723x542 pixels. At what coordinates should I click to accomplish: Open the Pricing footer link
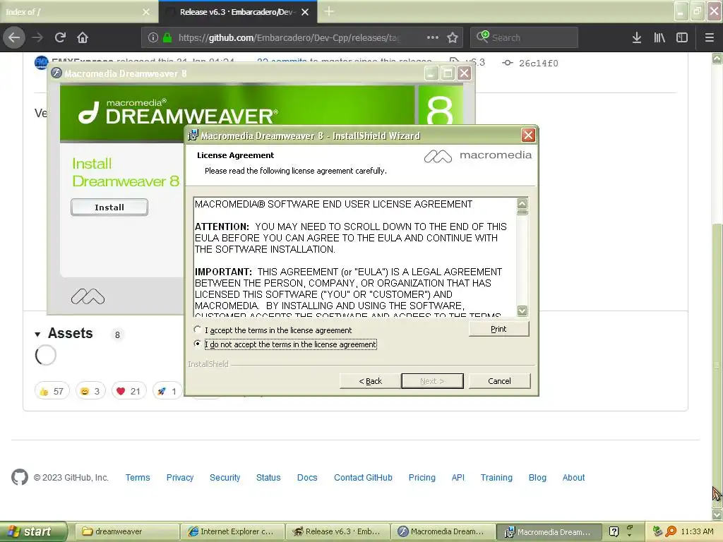pyautogui.click(x=422, y=478)
